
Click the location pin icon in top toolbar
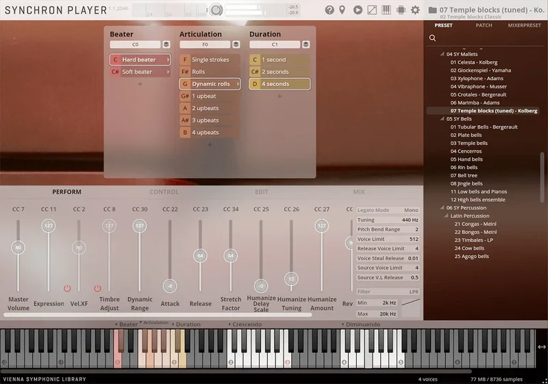click(342, 10)
